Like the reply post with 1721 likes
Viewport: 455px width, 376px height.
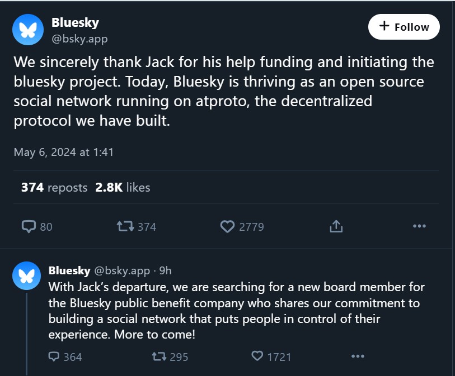[x=257, y=356]
